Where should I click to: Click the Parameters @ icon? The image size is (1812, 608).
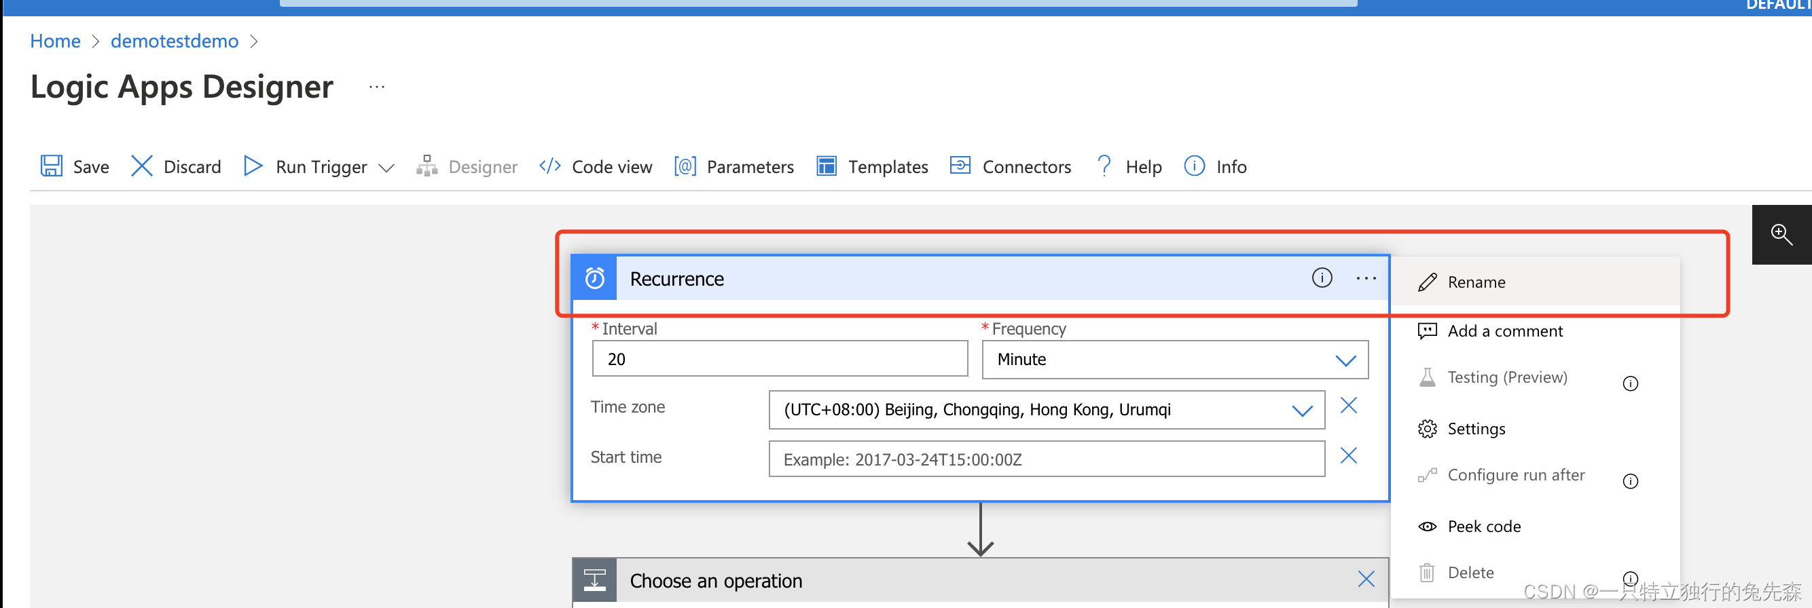[685, 166]
